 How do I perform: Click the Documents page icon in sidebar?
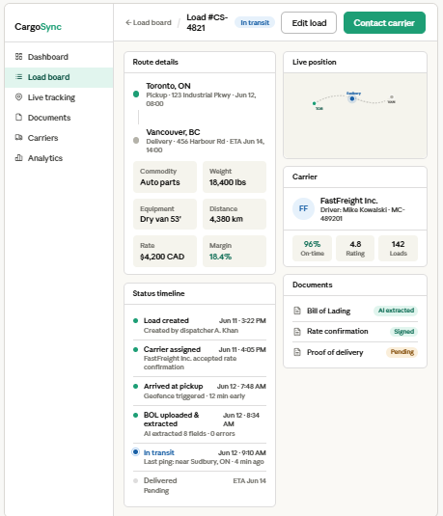point(18,117)
